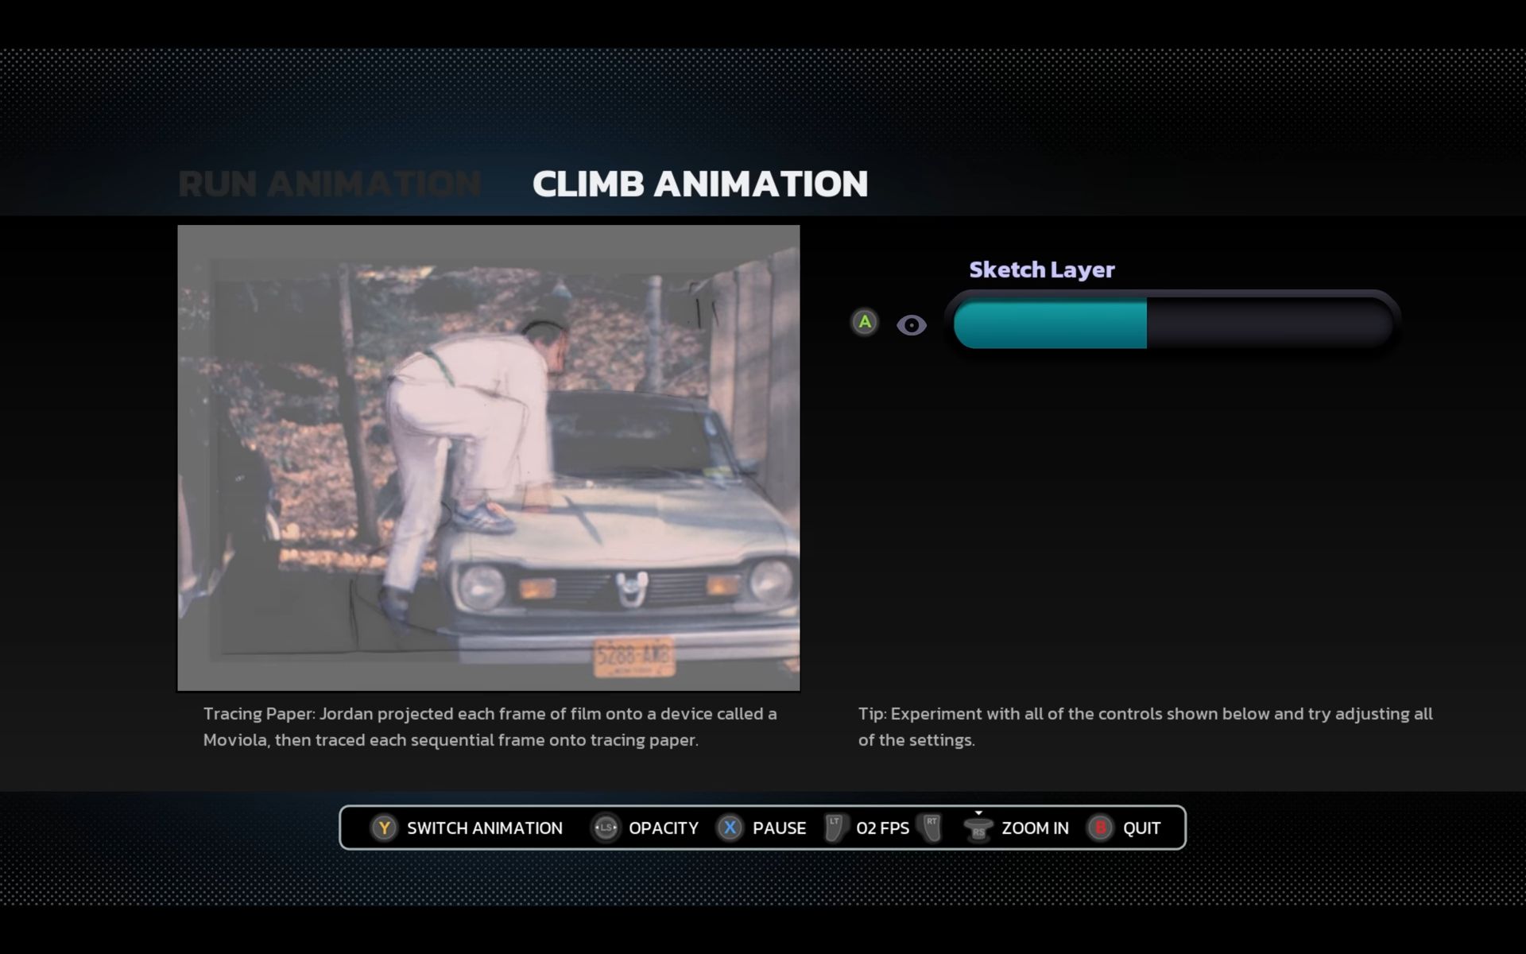This screenshot has height=954, width=1526.
Task: Select the Climb Animation tab
Action: 699,184
